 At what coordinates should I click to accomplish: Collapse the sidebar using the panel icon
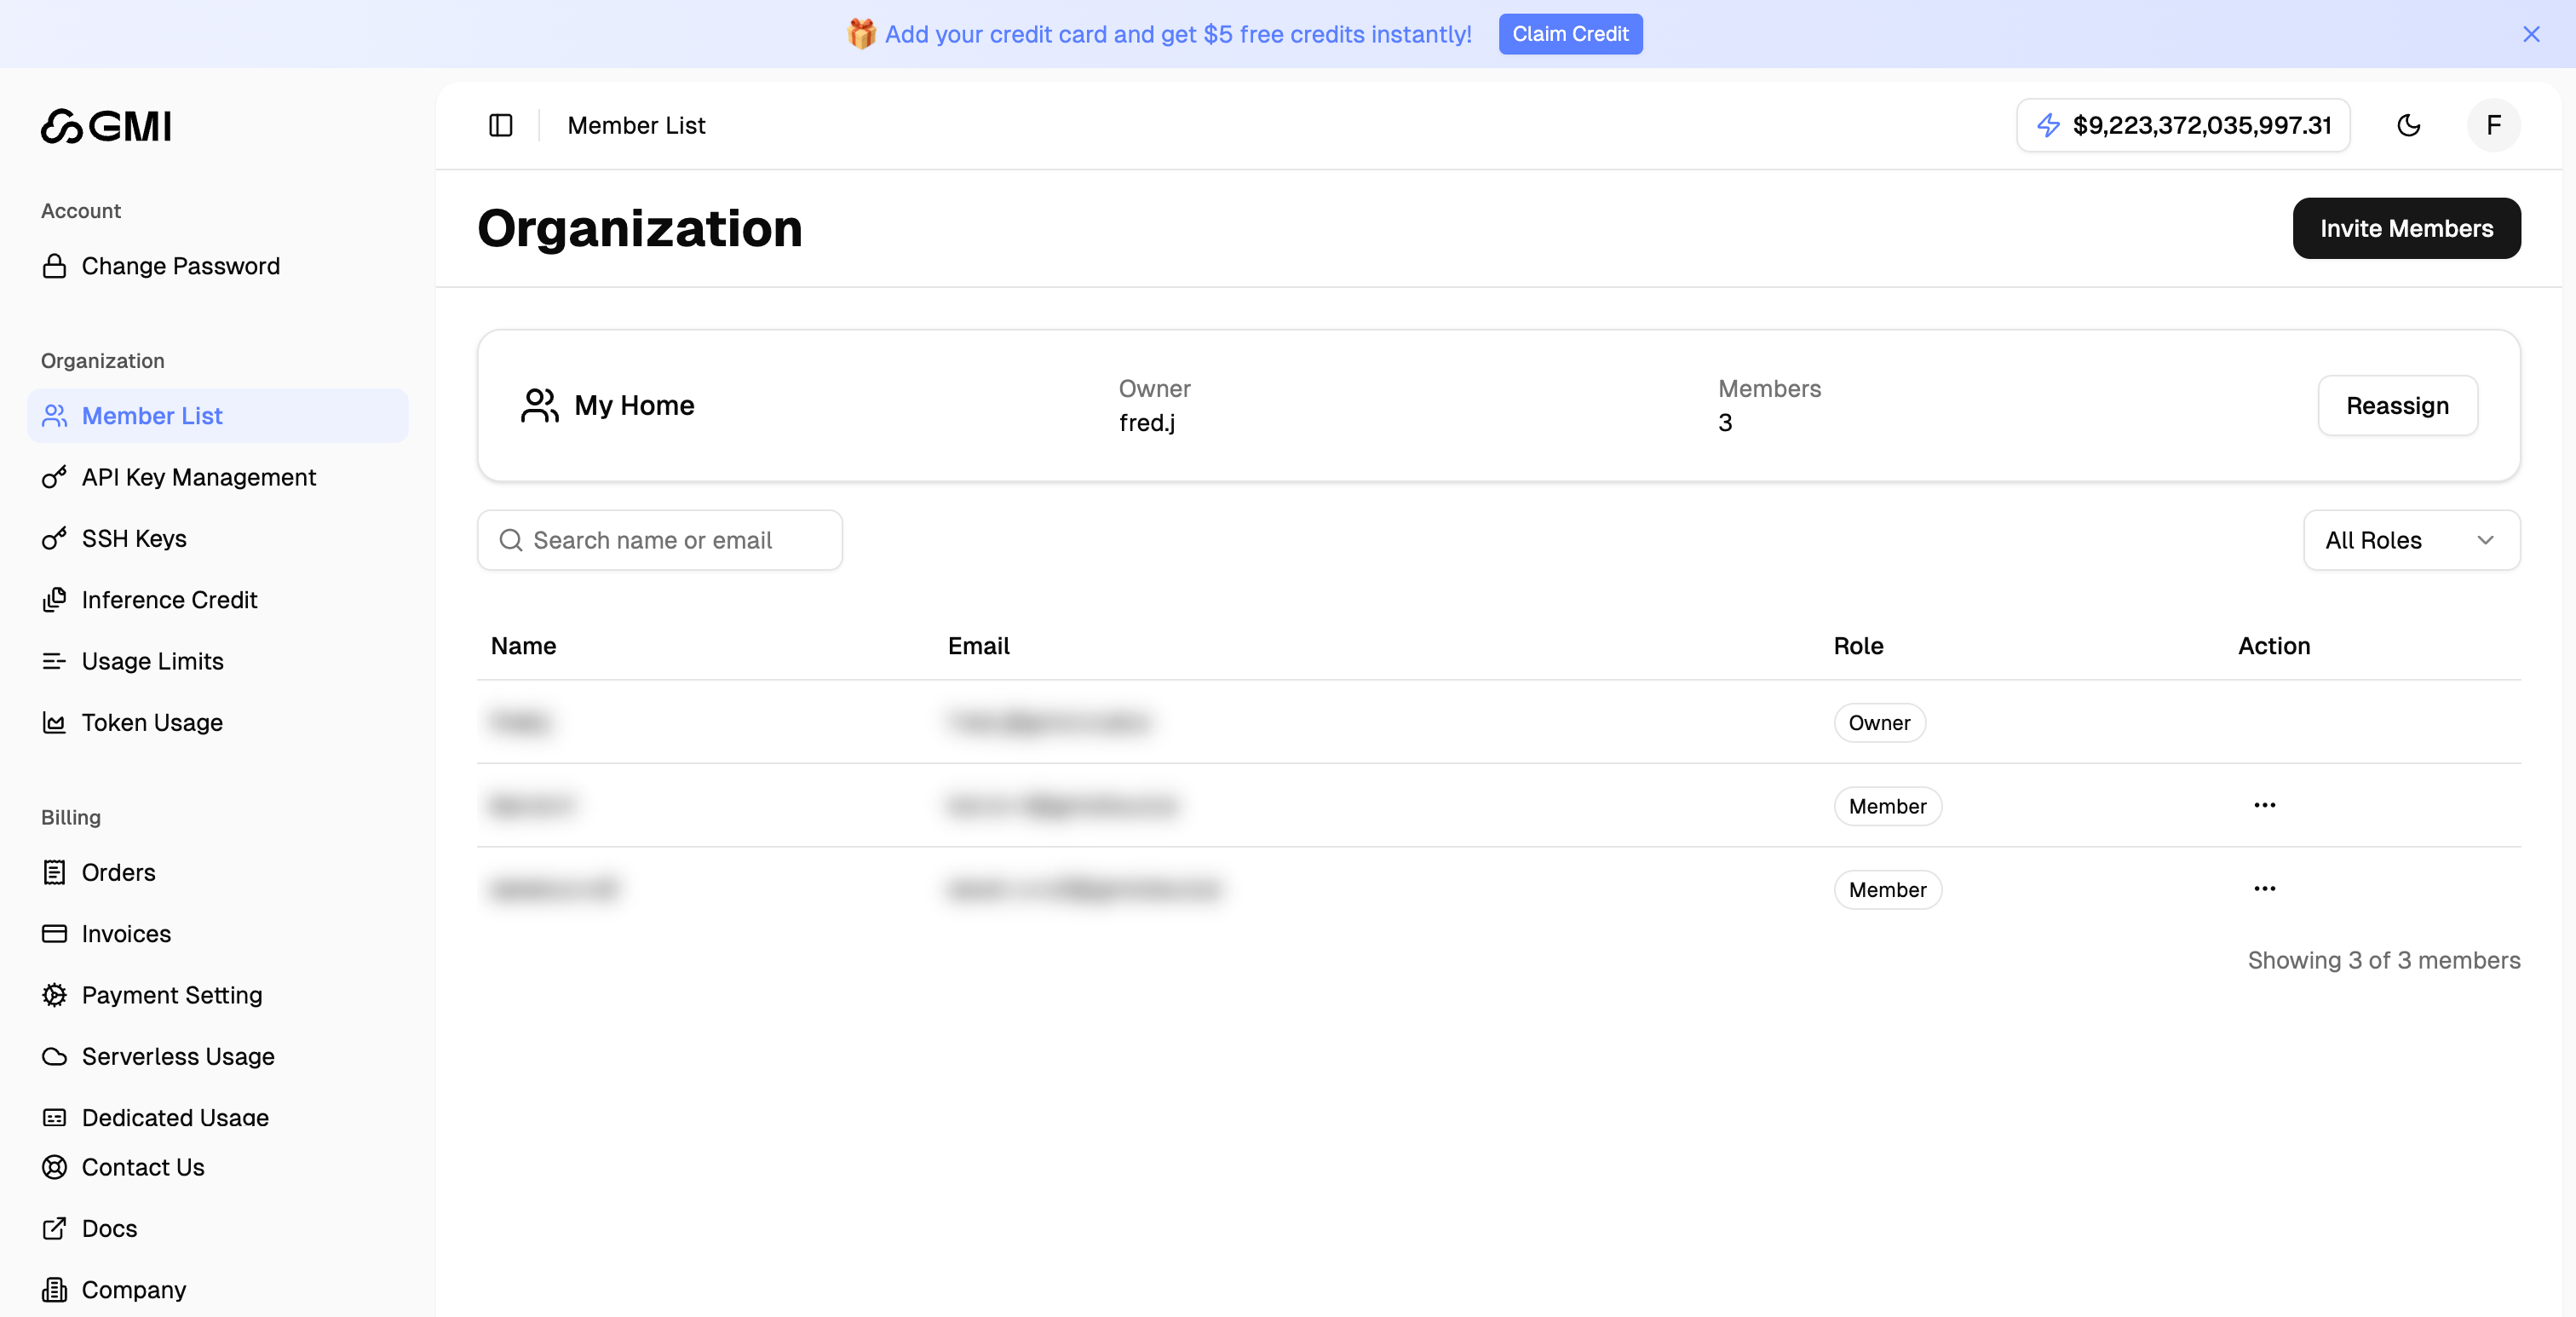[500, 125]
